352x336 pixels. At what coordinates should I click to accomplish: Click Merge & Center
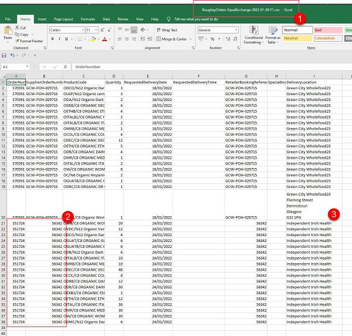(x=171, y=39)
